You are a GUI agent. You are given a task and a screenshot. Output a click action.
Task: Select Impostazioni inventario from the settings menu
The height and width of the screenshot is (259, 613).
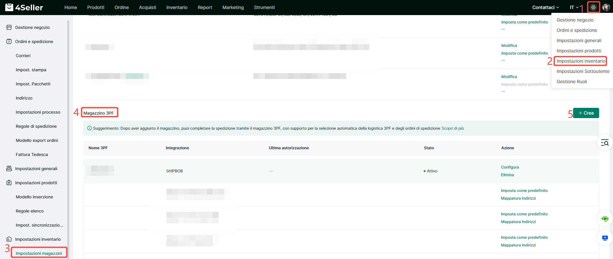(x=580, y=61)
